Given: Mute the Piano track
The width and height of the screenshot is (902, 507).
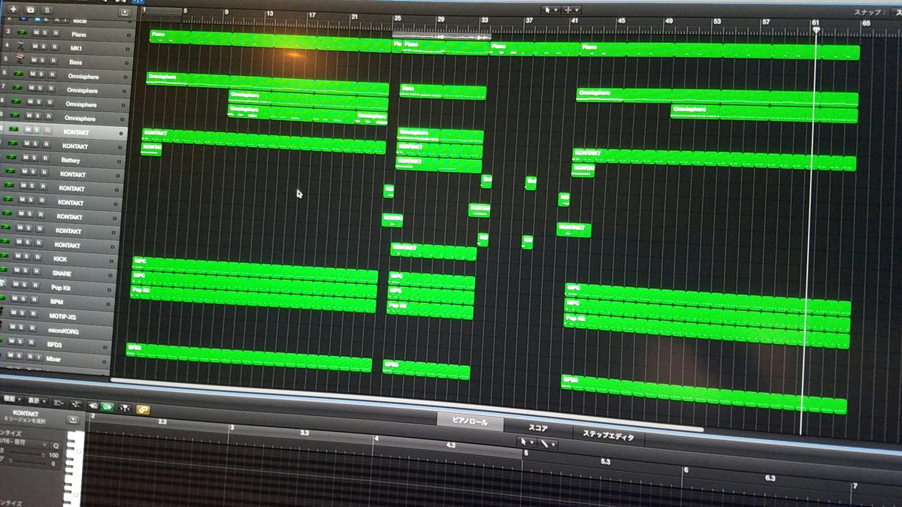Looking at the screenshot, I should [x=36, y=33].
